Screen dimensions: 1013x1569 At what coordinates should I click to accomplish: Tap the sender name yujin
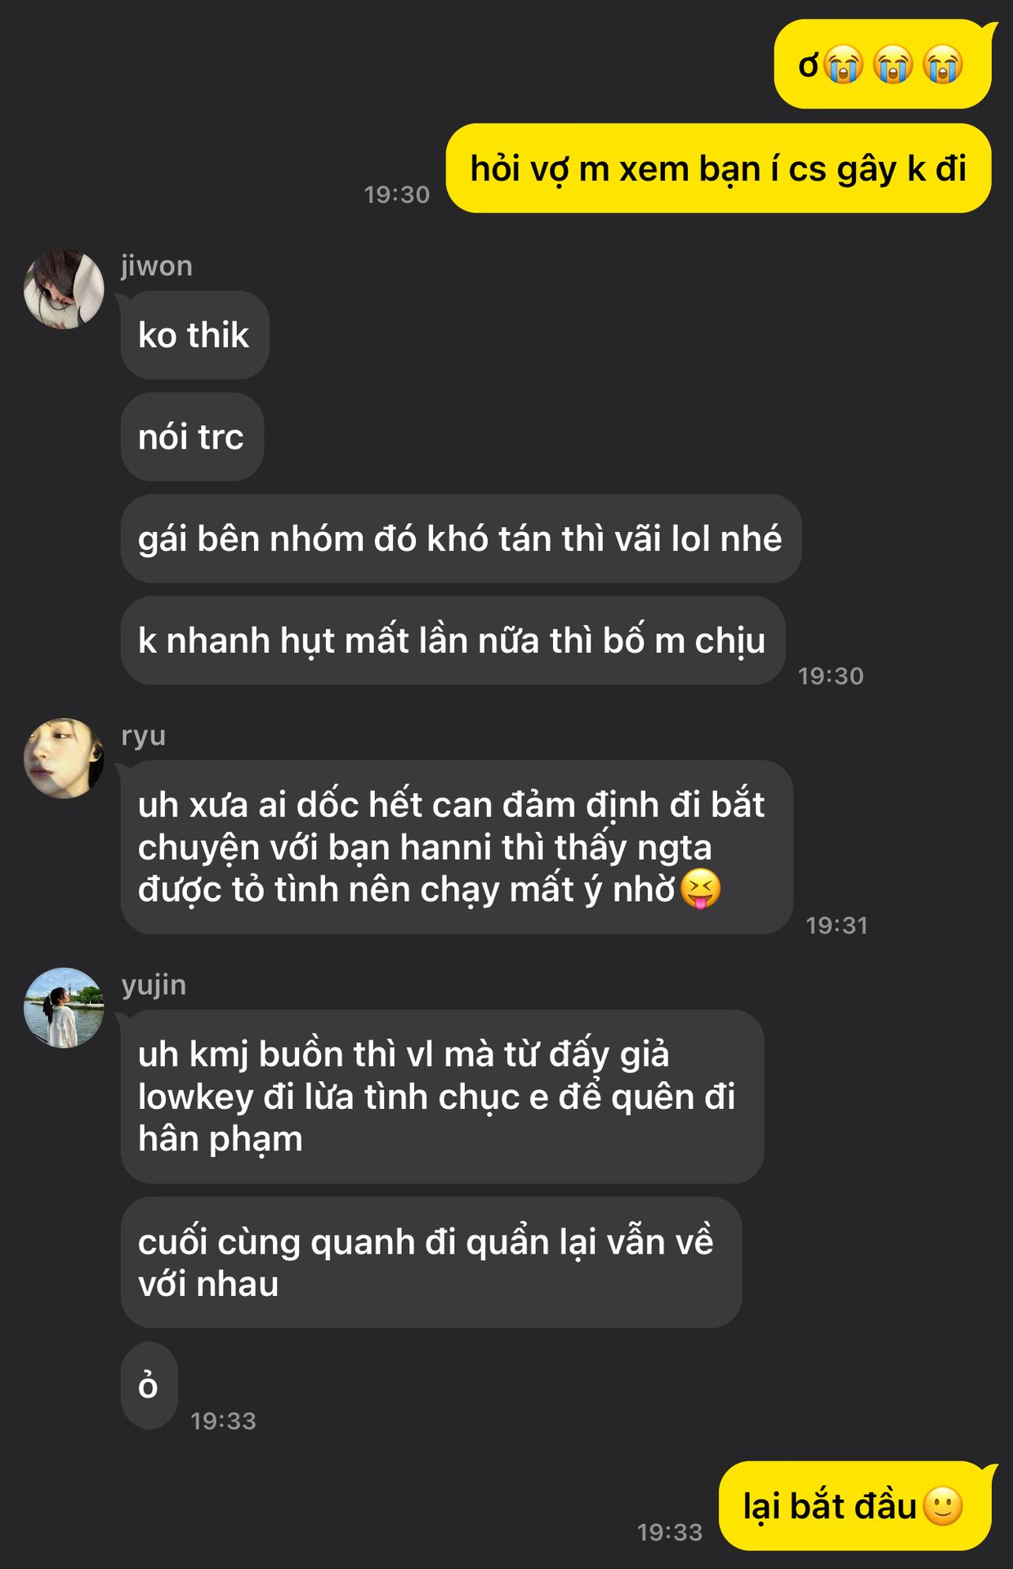pyautogui.click(x=154, y=985)
